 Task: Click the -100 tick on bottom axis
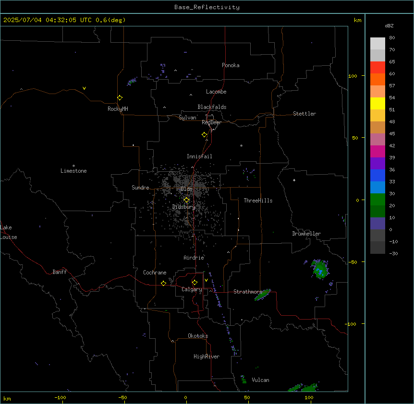click(60, 398)
